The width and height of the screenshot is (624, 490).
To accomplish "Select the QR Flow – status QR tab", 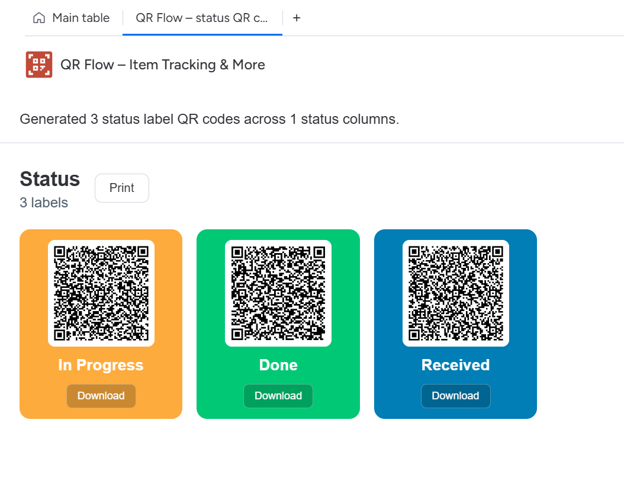I will [202, 18].
